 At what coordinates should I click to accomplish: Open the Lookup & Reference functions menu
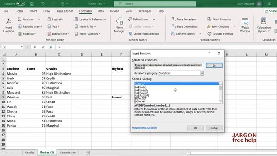(90, 19)
